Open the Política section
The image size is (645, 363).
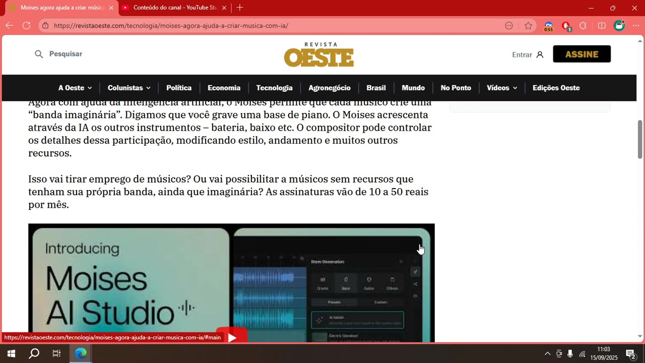coord(179,88)
